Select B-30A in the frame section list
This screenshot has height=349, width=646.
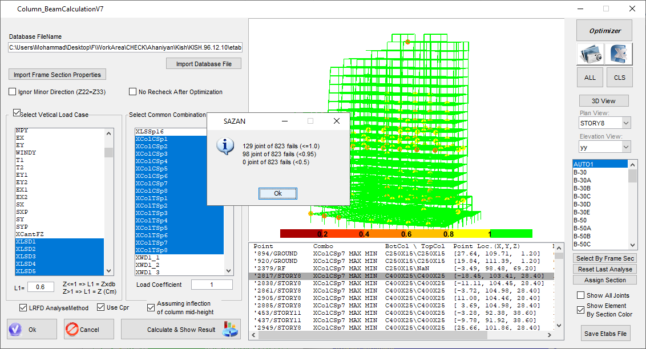(x=583, y=180)
